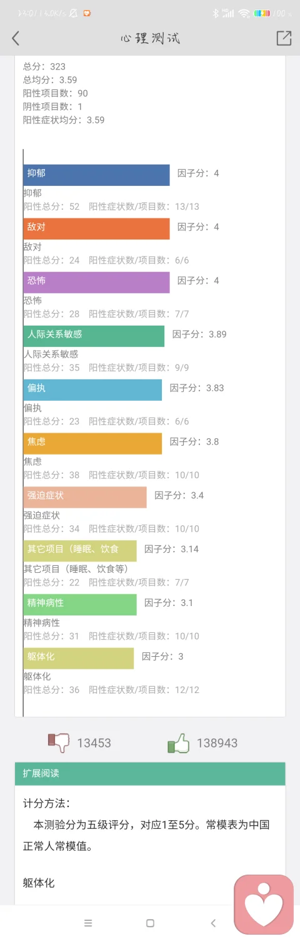Select the blue 抑郁 bar
The height and width of the screenshot is (941, 300).
point(97,175)
